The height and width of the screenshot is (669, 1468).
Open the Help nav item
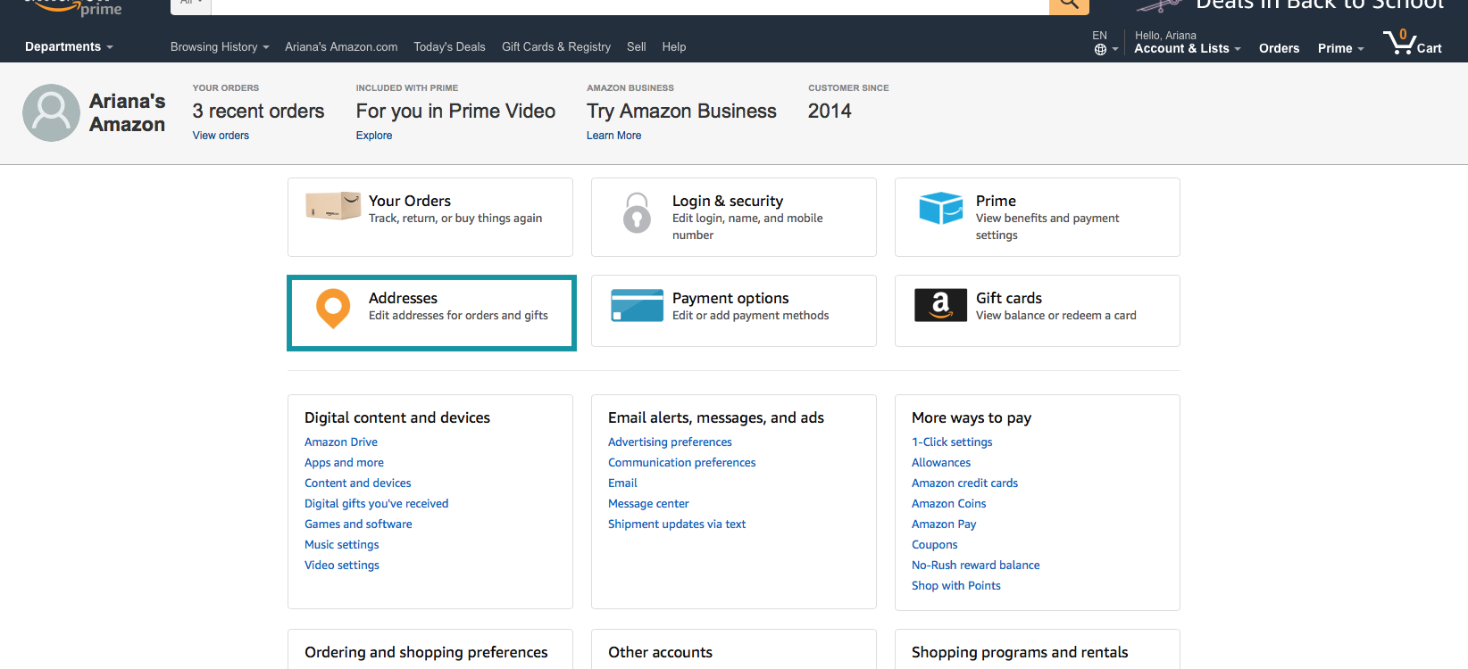tap(674, 46)
